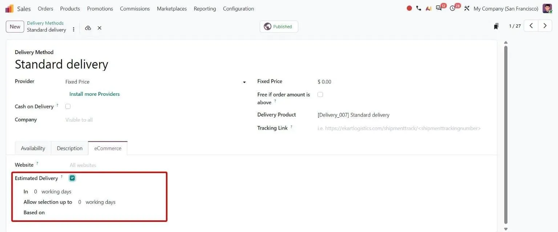Go to next record arrow
This screenshot has width=558, height=232.
tap(545, 26)
